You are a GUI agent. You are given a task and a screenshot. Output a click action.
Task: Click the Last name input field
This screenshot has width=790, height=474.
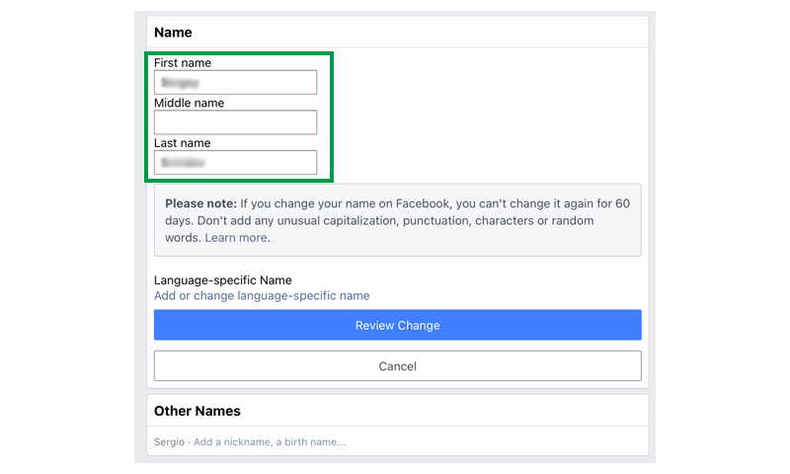point(235,162)
